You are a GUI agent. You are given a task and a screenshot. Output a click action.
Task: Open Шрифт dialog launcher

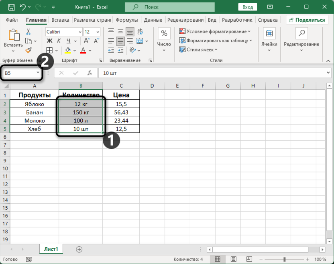coord(100,61)
